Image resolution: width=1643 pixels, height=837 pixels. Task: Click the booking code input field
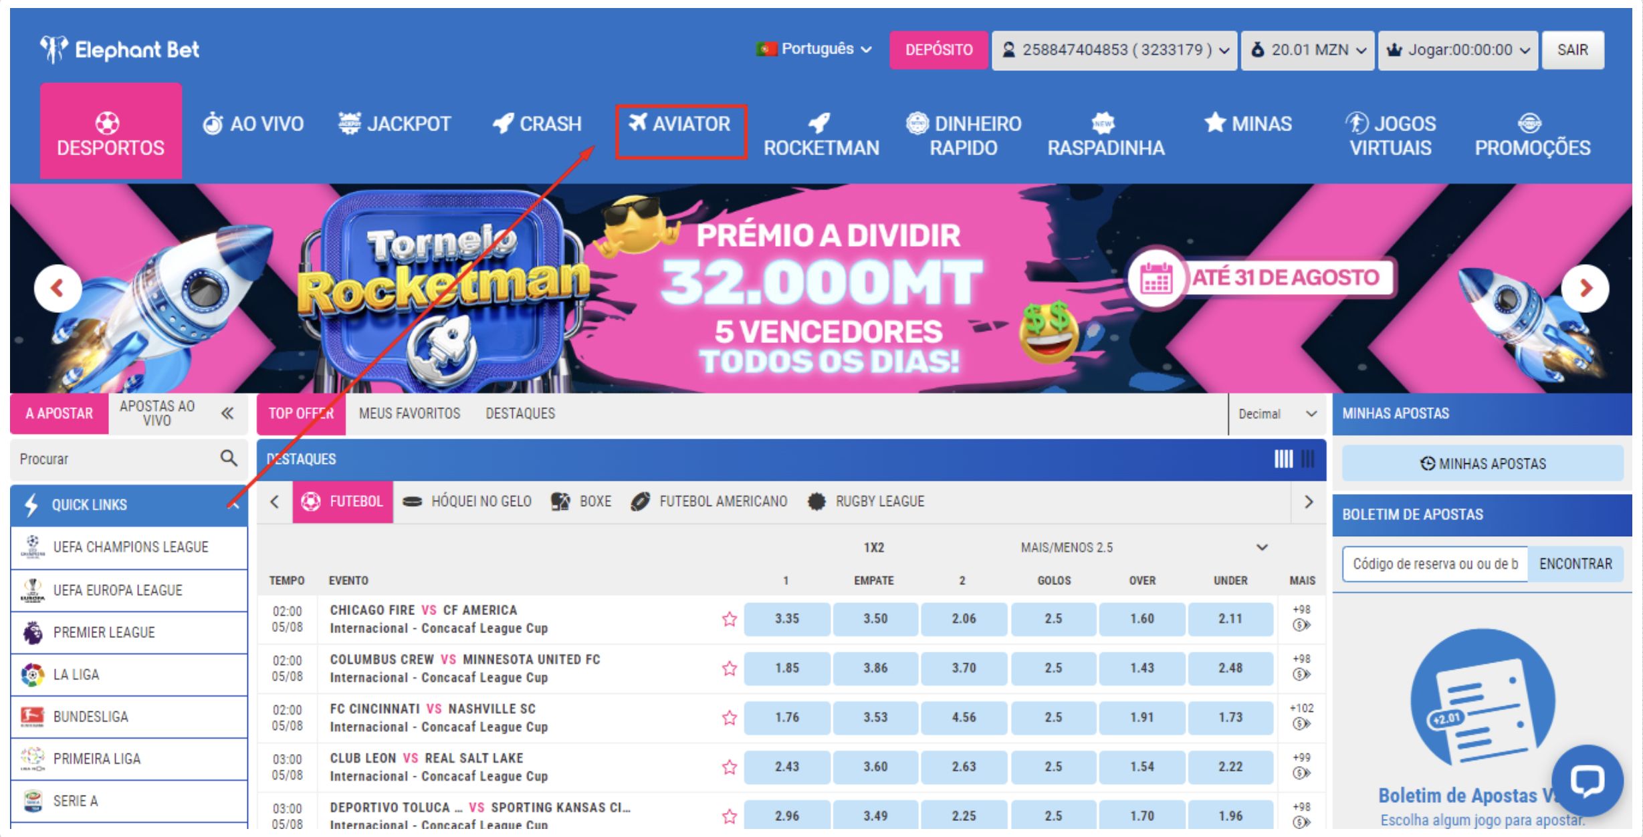pos(1435,564)
